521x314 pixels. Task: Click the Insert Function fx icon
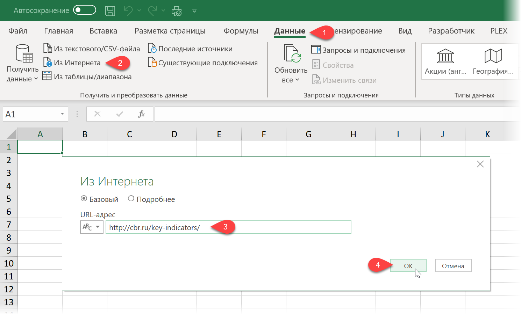coord(141,114)
